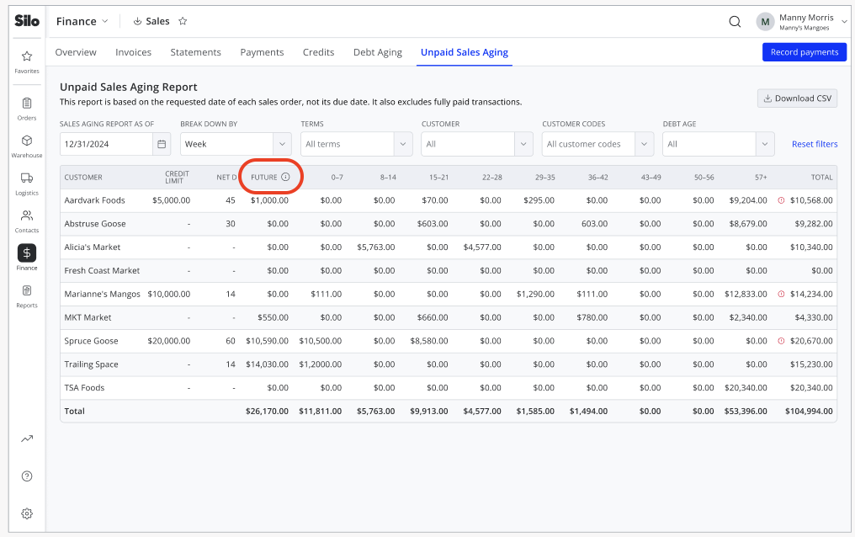Open Reports in the sidebar
The height and width of the screenshot is (537, 855).
click(x=27, y=296)
